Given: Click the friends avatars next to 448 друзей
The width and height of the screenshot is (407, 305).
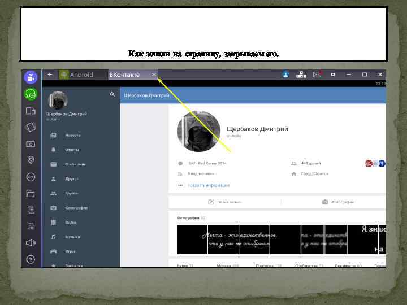Looking at the screenshot, I should click(375, 163).
